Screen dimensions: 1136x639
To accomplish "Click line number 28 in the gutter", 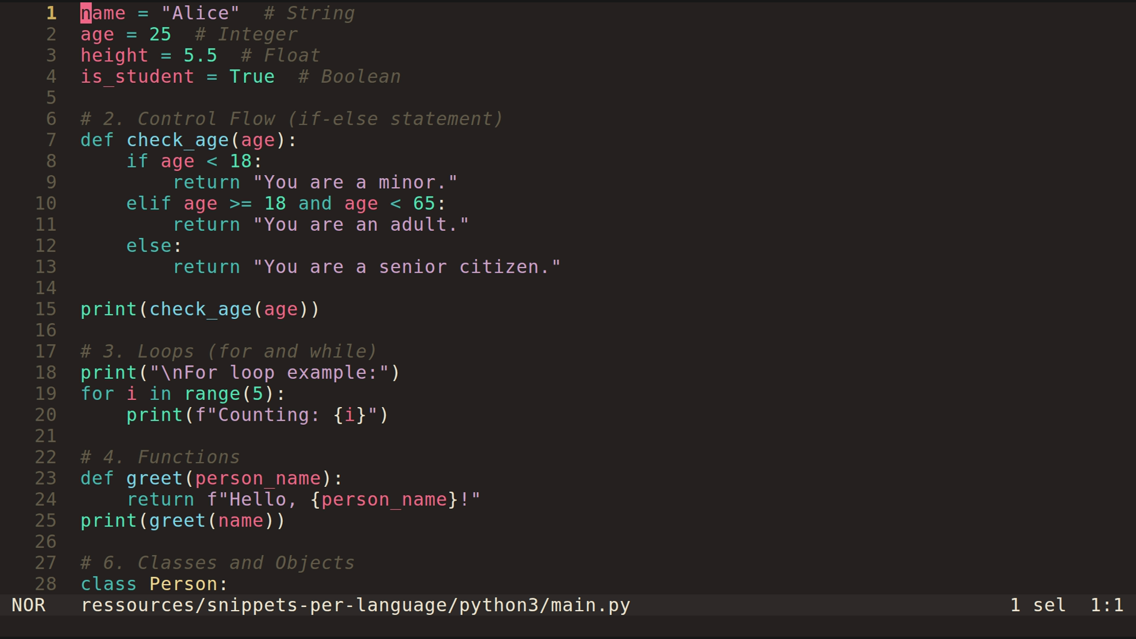I will 44,583.
